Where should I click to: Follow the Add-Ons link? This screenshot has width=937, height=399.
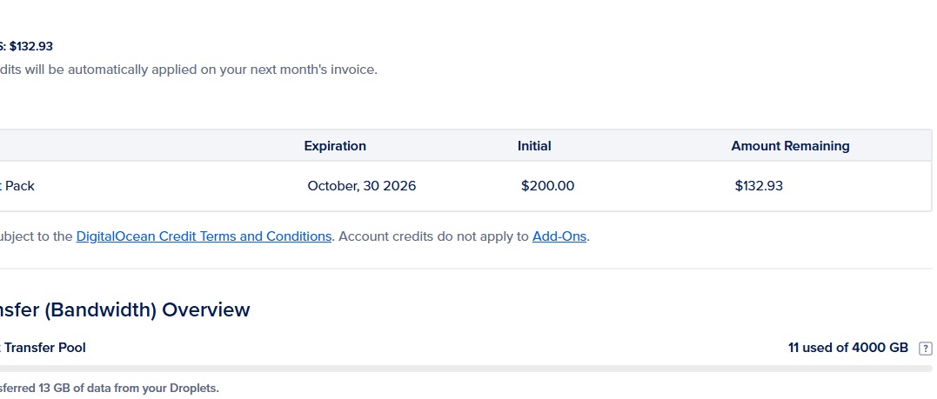click(x=559, y=236)
